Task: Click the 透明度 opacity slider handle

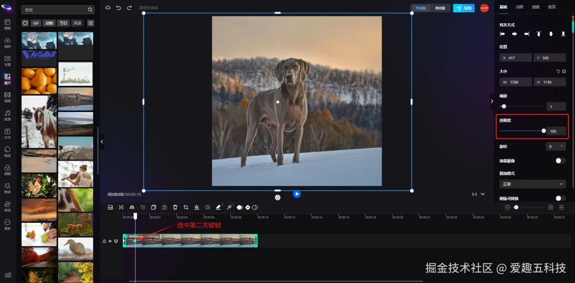Action: (544, 131)
